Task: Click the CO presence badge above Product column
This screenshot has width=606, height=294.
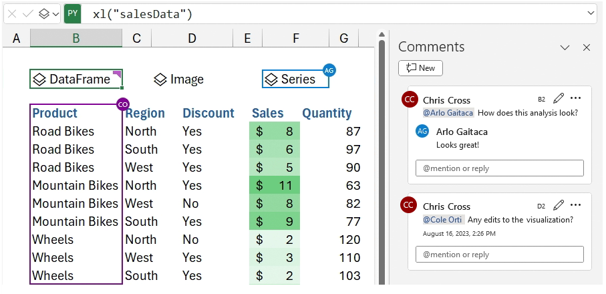Action: click(x=122, y=104)
